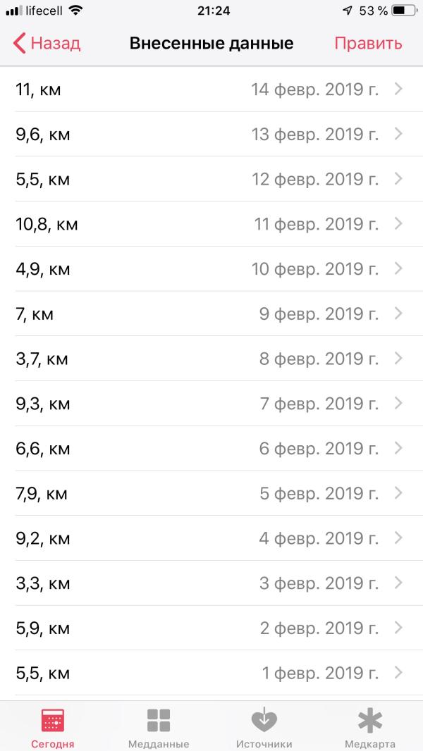Open the Медкарта asterisk icon
This screenshot has width=423, height=751.
(370, 720)
